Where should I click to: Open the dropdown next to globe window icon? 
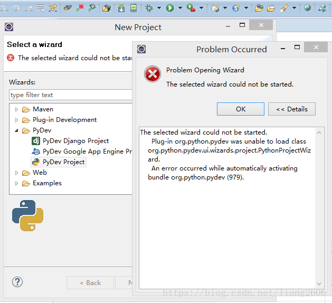pyautogui.click(x=225, y=8)
